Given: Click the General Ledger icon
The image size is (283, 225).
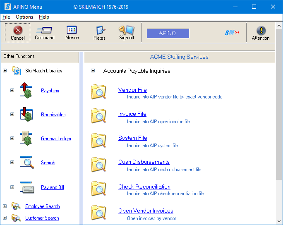Looking at the screenshot, I should click(x=26, y=138).
